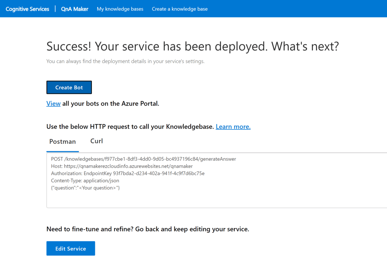This screenshot has height=261, width=387.
Task: Click 'Use the below HTTP request' text
Action: point(130,127)
